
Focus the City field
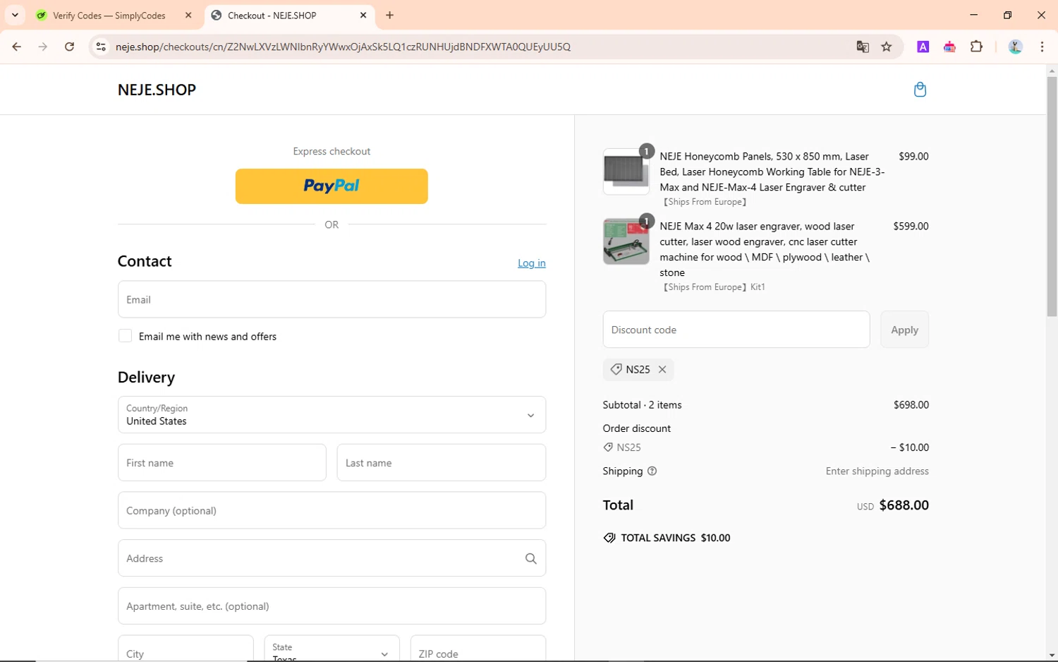[x=186, y=649]
